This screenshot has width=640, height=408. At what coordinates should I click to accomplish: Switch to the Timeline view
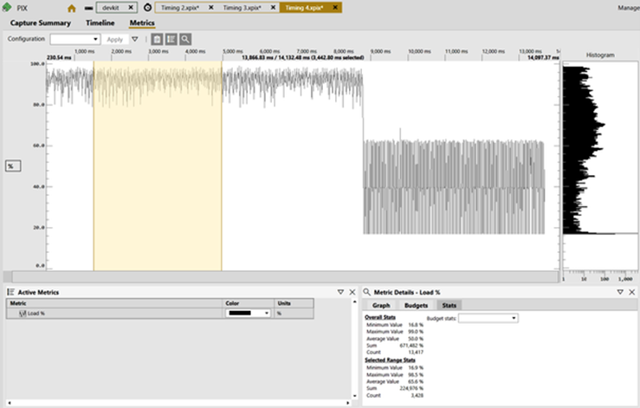coord(100,23)
